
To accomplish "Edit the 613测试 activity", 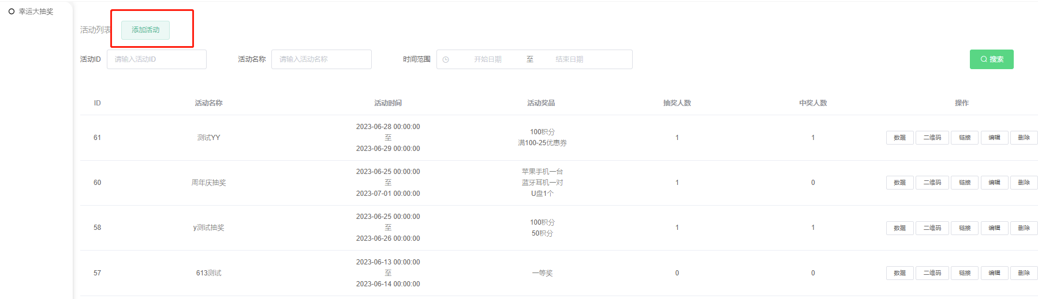I will tap(994, 273).
